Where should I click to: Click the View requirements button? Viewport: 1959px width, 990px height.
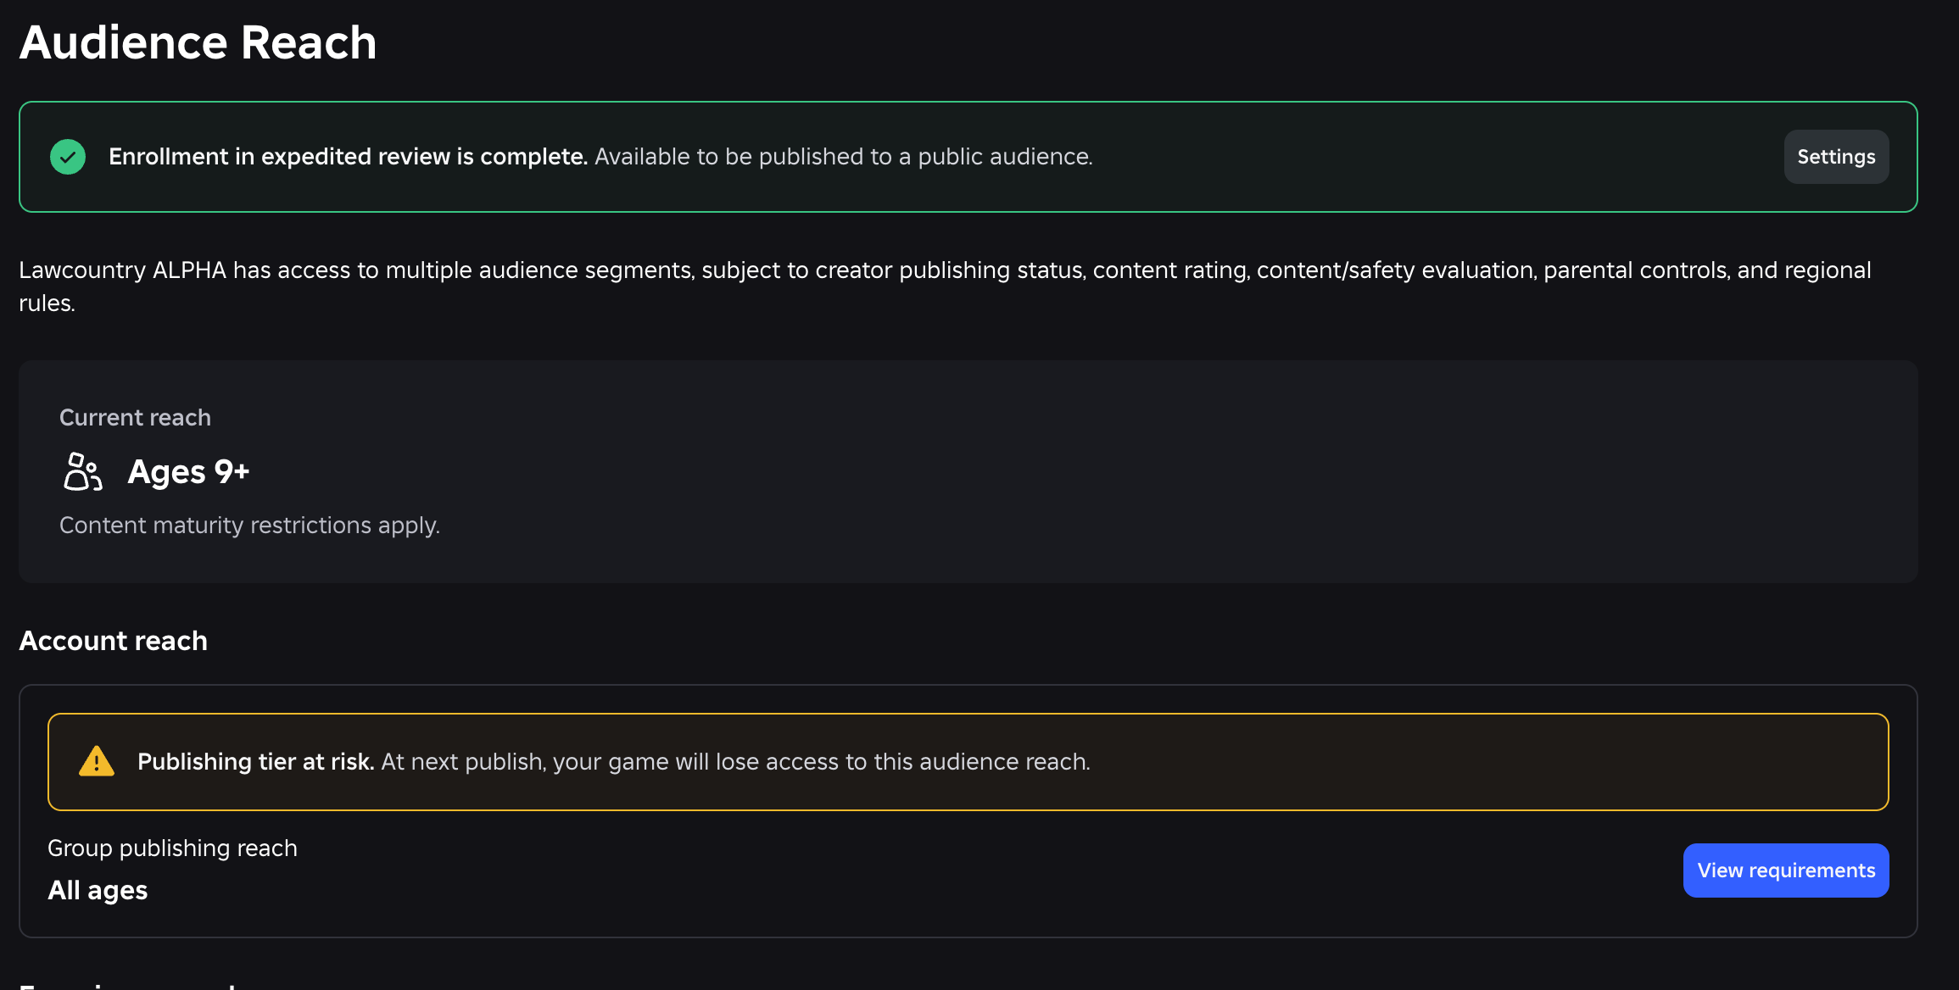(x=1786, y=870)
